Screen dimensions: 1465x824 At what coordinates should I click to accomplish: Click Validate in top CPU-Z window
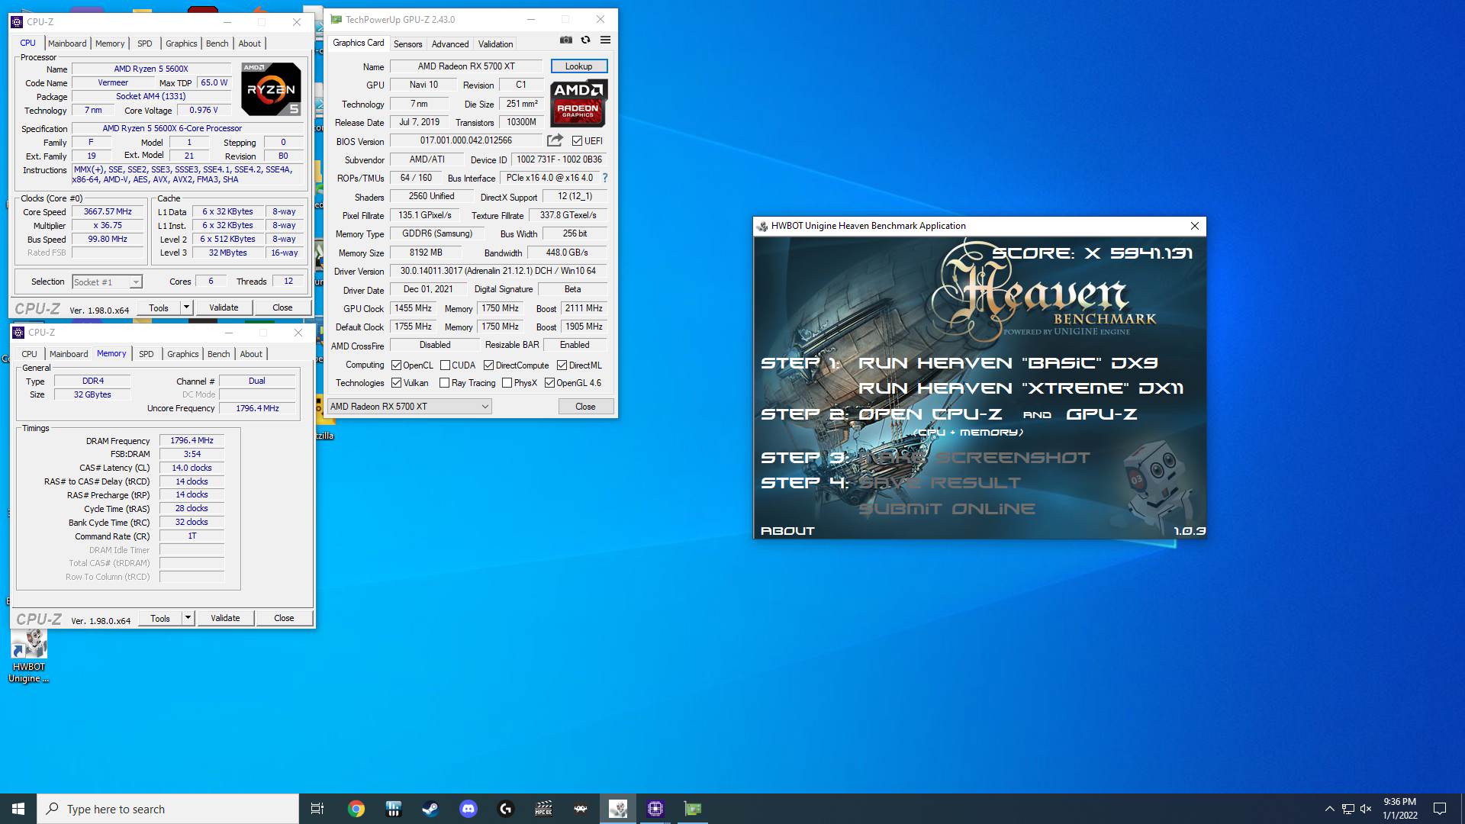pyautogui.click(x=224, y=307)
